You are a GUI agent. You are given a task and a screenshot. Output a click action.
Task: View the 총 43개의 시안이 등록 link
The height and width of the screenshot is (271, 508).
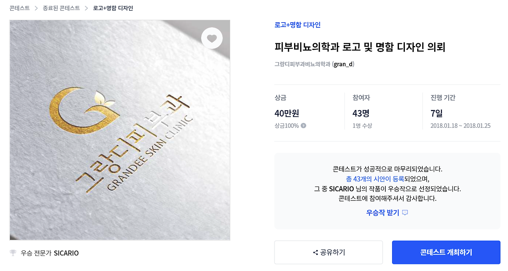pyautogui.click(x=375, y=179)
